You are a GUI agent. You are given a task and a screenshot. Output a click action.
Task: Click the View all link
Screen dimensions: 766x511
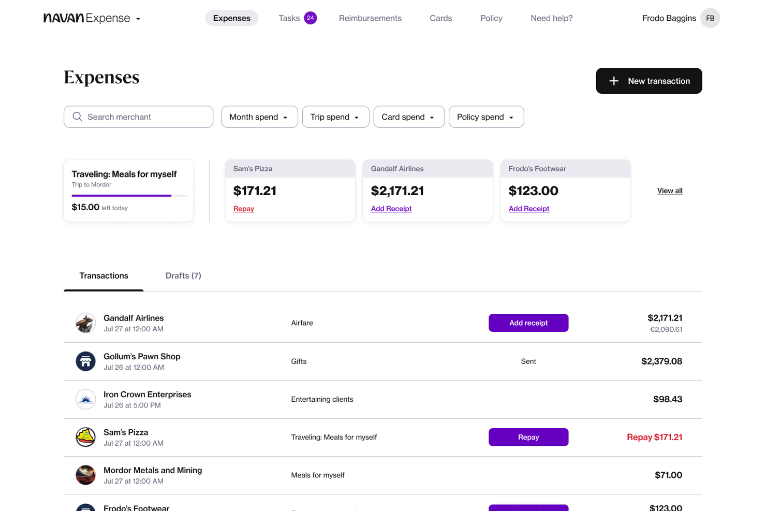[x=670, y=191]
